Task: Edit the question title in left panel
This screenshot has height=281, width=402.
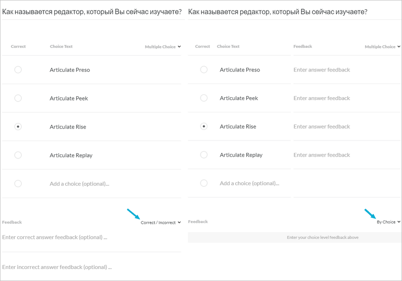Action: (92, 12)
